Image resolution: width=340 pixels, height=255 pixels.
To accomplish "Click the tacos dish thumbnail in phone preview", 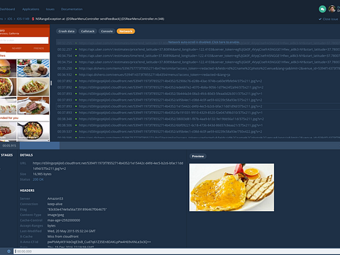I will click(33, 86).
